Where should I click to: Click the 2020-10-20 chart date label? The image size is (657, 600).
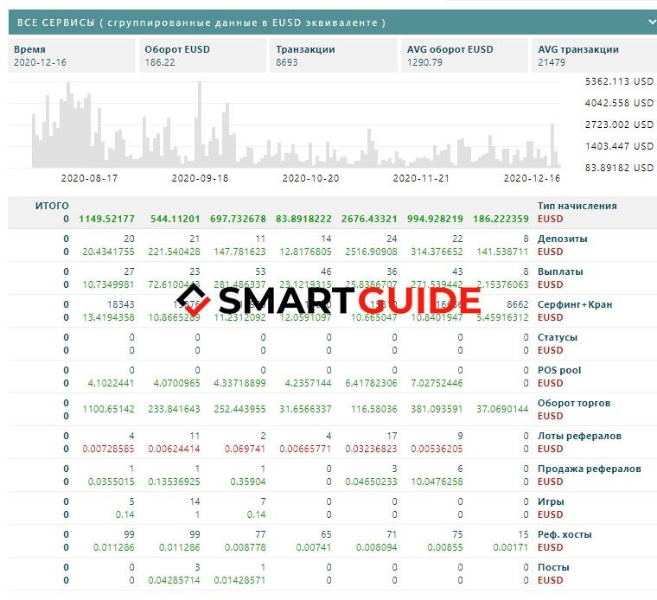(x=310, y=178)
